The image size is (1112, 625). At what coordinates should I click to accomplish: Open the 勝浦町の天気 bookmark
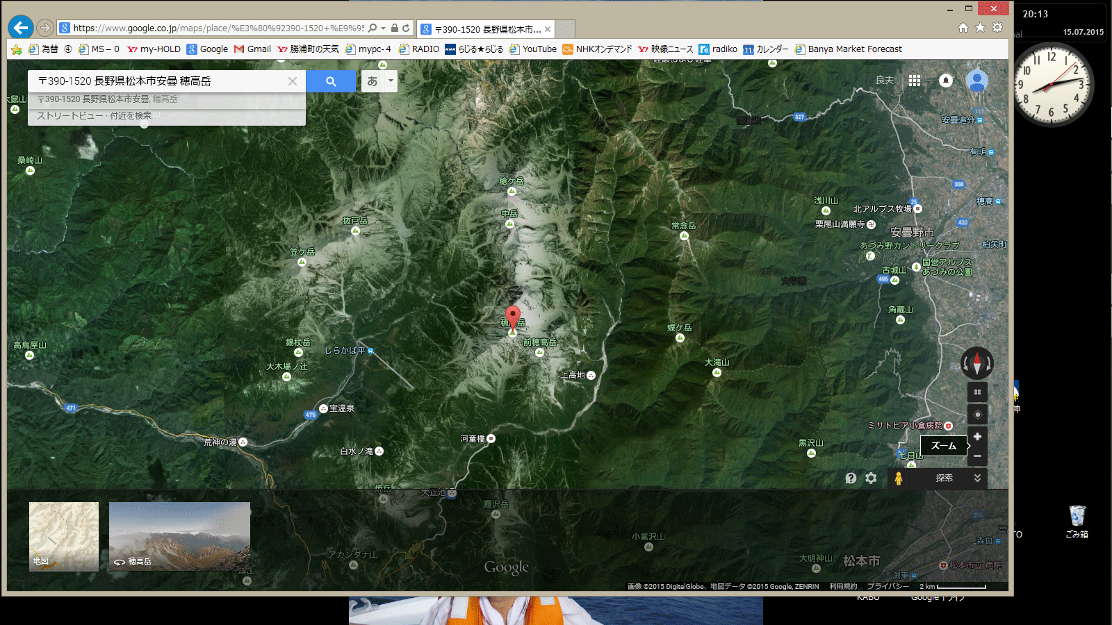point(308,49)
